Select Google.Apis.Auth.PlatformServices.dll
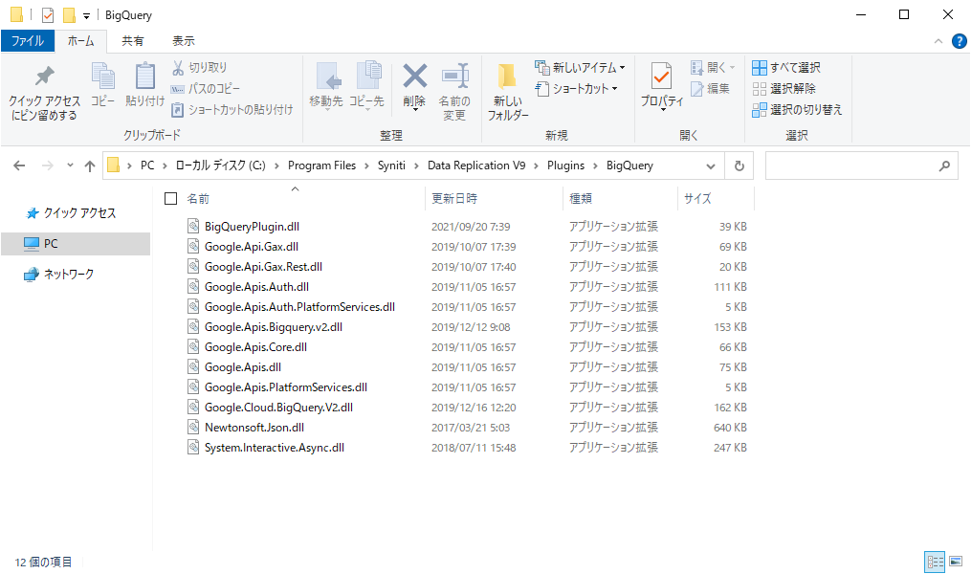 click(299, 307)
